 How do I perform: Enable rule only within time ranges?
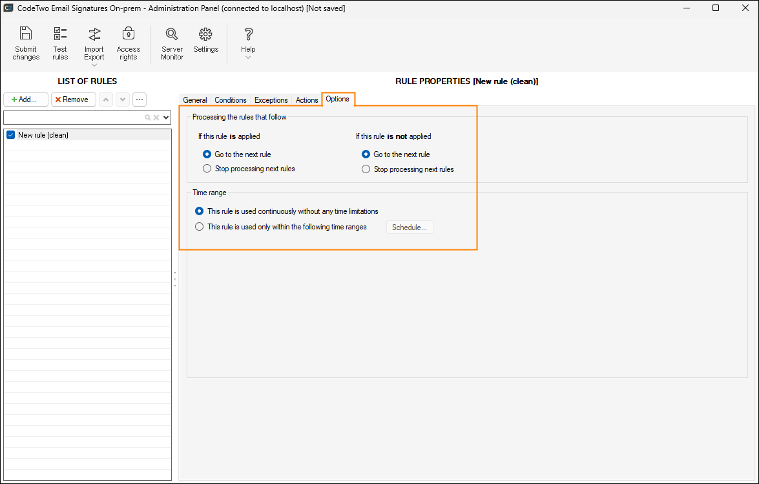click(200, 227)
